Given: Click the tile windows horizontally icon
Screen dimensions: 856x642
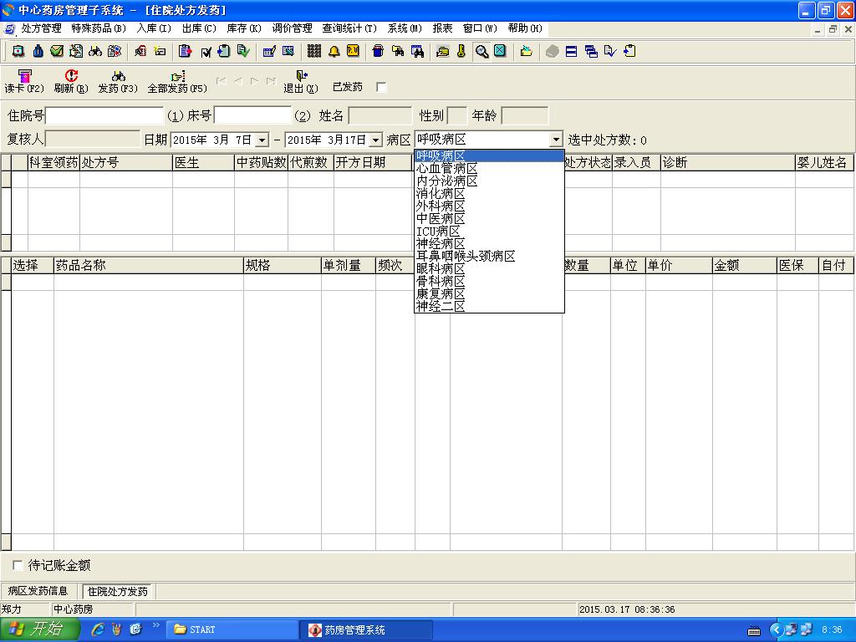Looking at the screenshot, I should pyautogui.click(x=571, y=51).
